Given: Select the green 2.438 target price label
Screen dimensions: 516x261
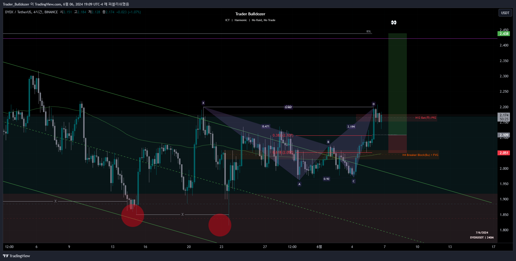Looking at the screenshot, I should (504, 34).
